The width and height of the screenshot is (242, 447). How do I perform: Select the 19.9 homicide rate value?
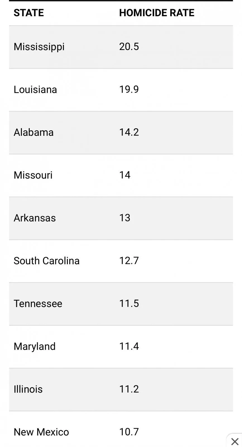coord(129,89)
